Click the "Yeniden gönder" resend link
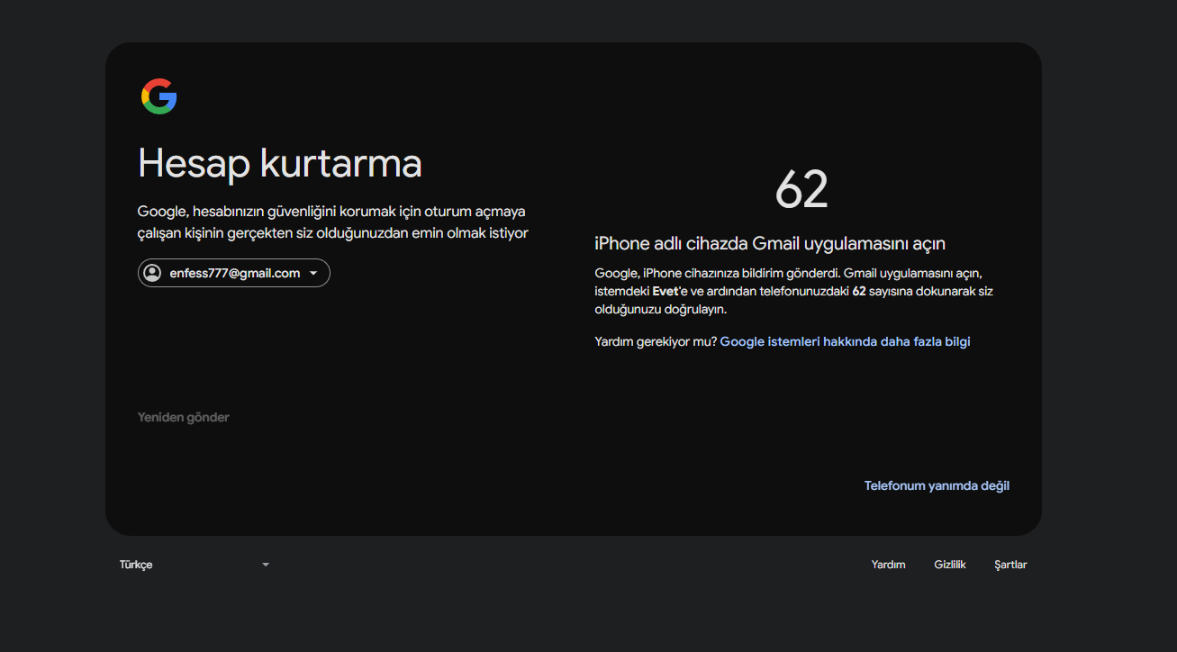The height and width of the screenshot is (652, 1177). (184, 417)
